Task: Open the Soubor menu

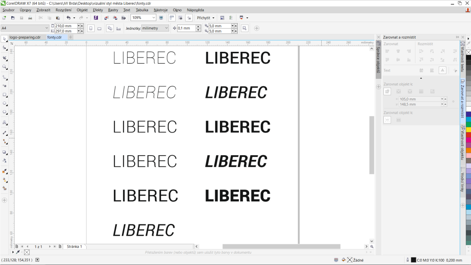Action: pyautogui.click(x=8, y=10)
